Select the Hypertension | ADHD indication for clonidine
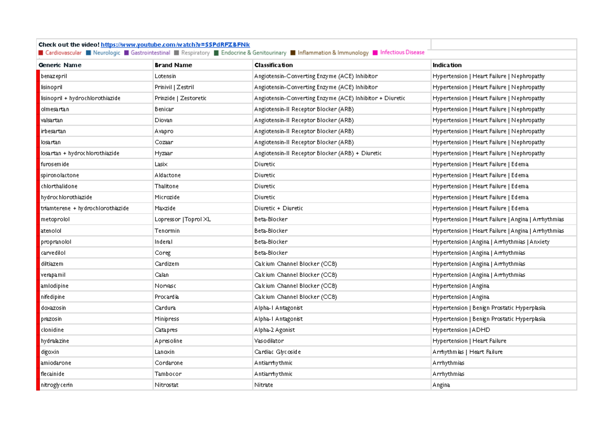This screenshot has width=613, height=433. 462,330
